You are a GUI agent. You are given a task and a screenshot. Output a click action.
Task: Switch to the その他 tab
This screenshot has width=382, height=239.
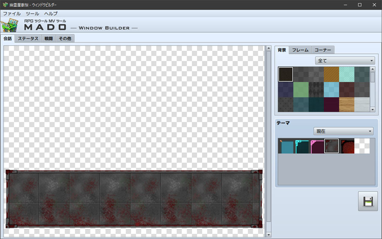click(65, 39)
